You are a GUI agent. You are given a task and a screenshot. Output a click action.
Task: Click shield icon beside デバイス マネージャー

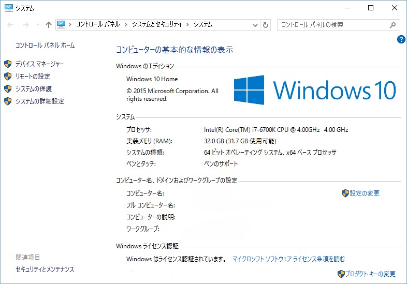coord(8,64)
